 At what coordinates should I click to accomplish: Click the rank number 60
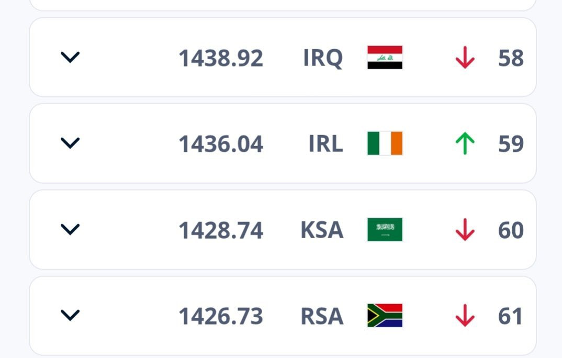click(511, 230)
